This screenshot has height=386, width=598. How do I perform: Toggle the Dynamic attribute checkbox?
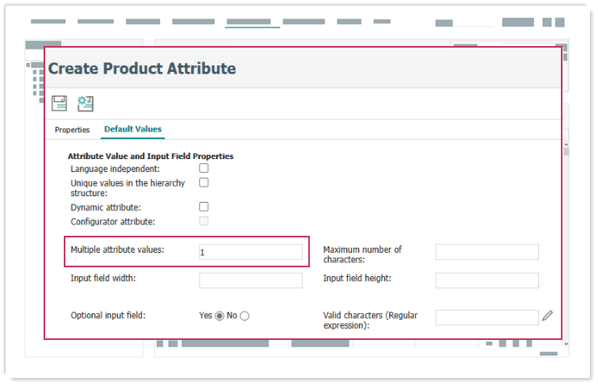pos(204,207)
